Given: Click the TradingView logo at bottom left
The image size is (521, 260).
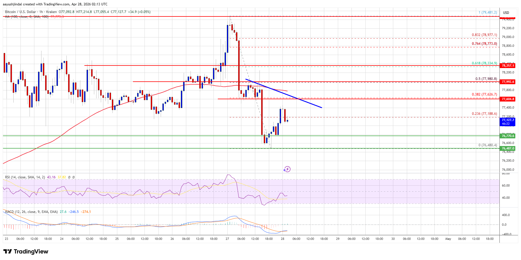Looking at the screenshot, I should 26,251.
